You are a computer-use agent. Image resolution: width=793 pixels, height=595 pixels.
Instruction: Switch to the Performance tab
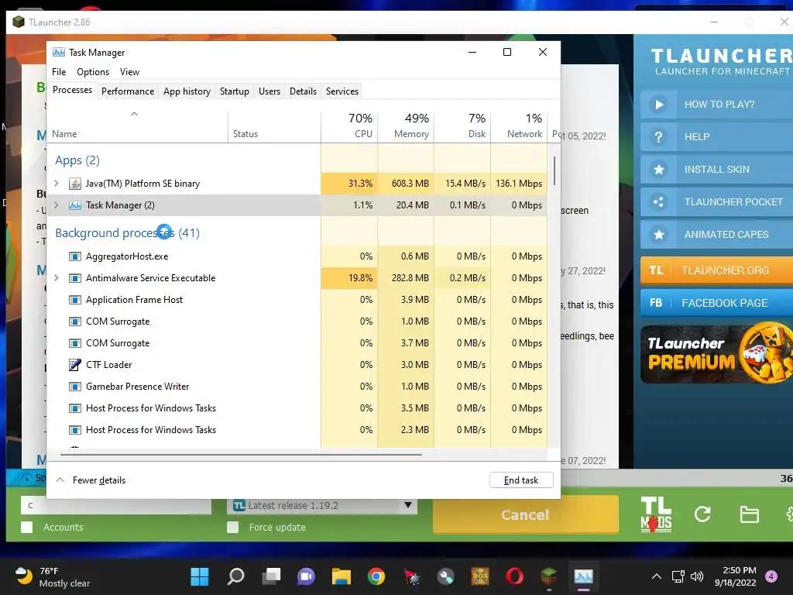tap(128, 91)
